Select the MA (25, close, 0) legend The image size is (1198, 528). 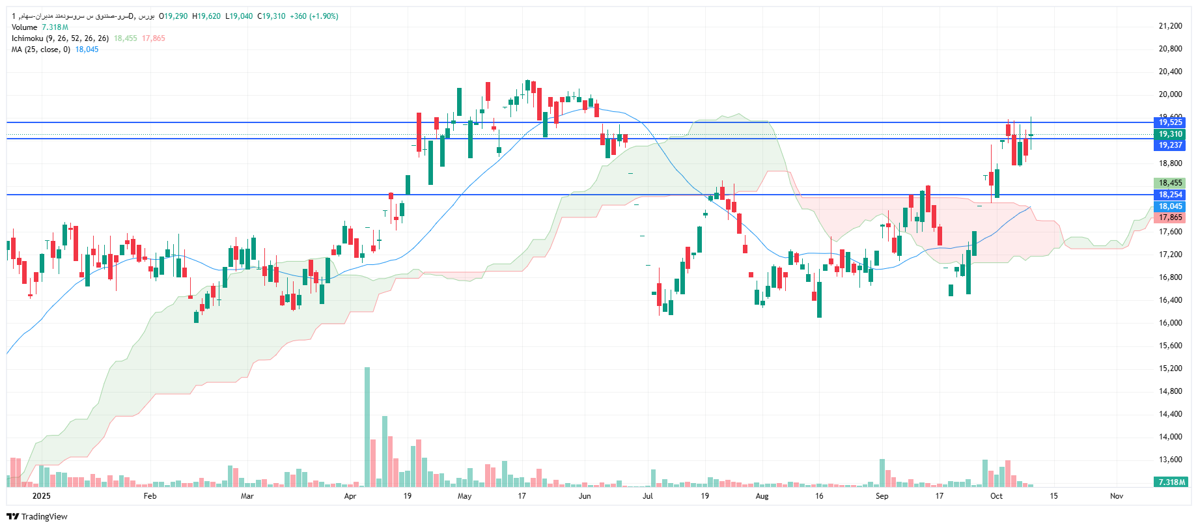(x=40, y=49)
